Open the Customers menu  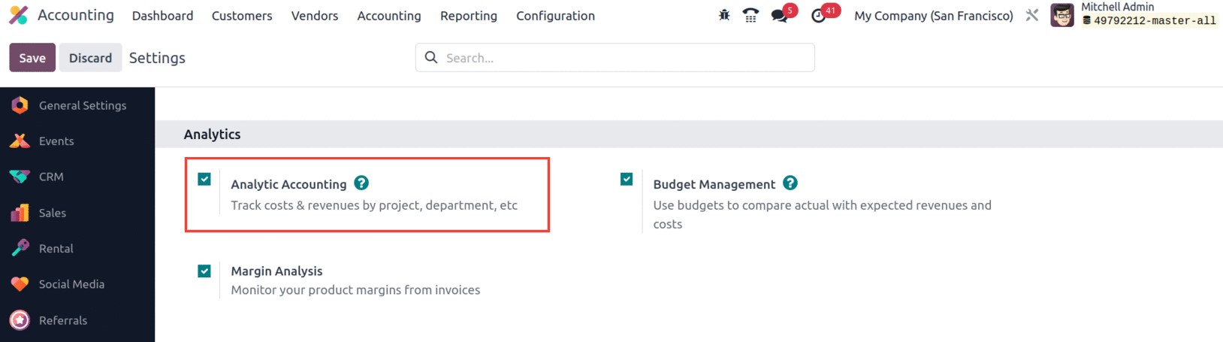[242, 16]
